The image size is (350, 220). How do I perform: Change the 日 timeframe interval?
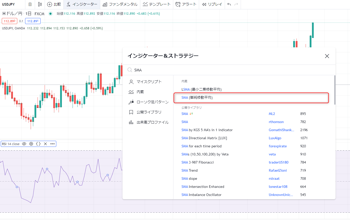pyautogui.click(x=30, y=4)
